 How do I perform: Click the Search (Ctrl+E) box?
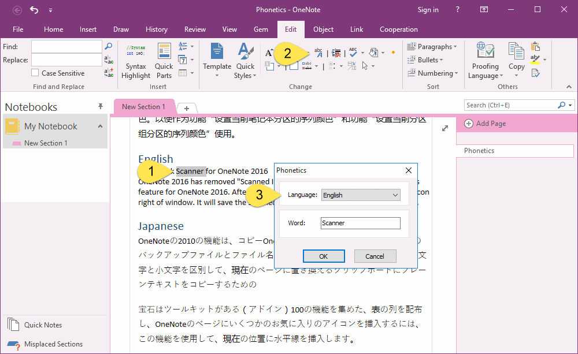tap(512, 105)
